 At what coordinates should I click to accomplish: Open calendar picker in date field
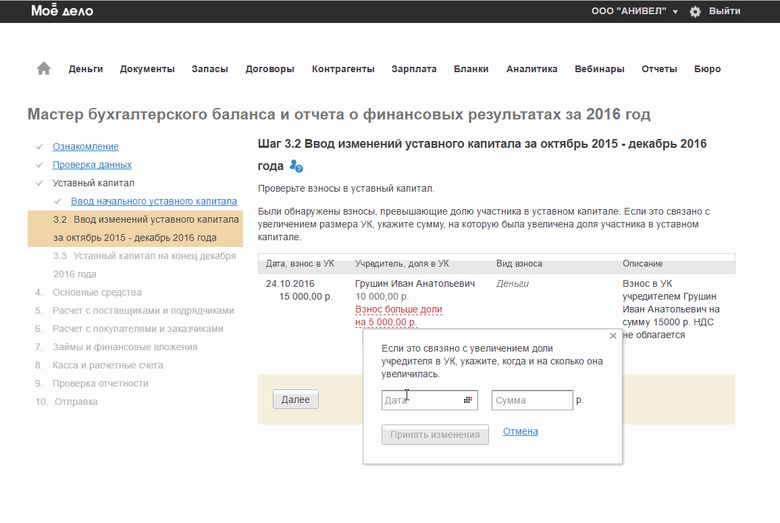[467, 400]
